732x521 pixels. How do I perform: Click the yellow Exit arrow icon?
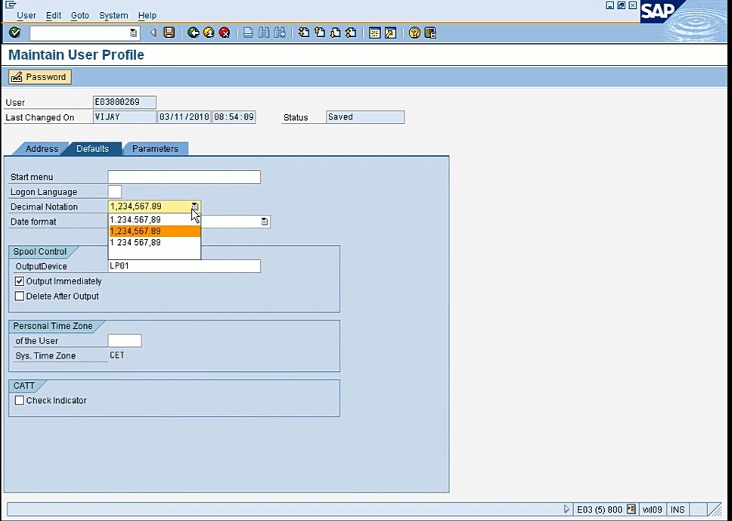pos(209,33)
